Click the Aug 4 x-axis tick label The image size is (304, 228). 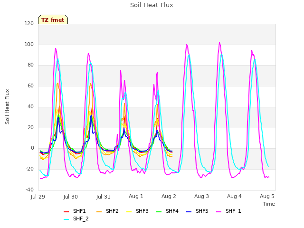coord(234,197)
